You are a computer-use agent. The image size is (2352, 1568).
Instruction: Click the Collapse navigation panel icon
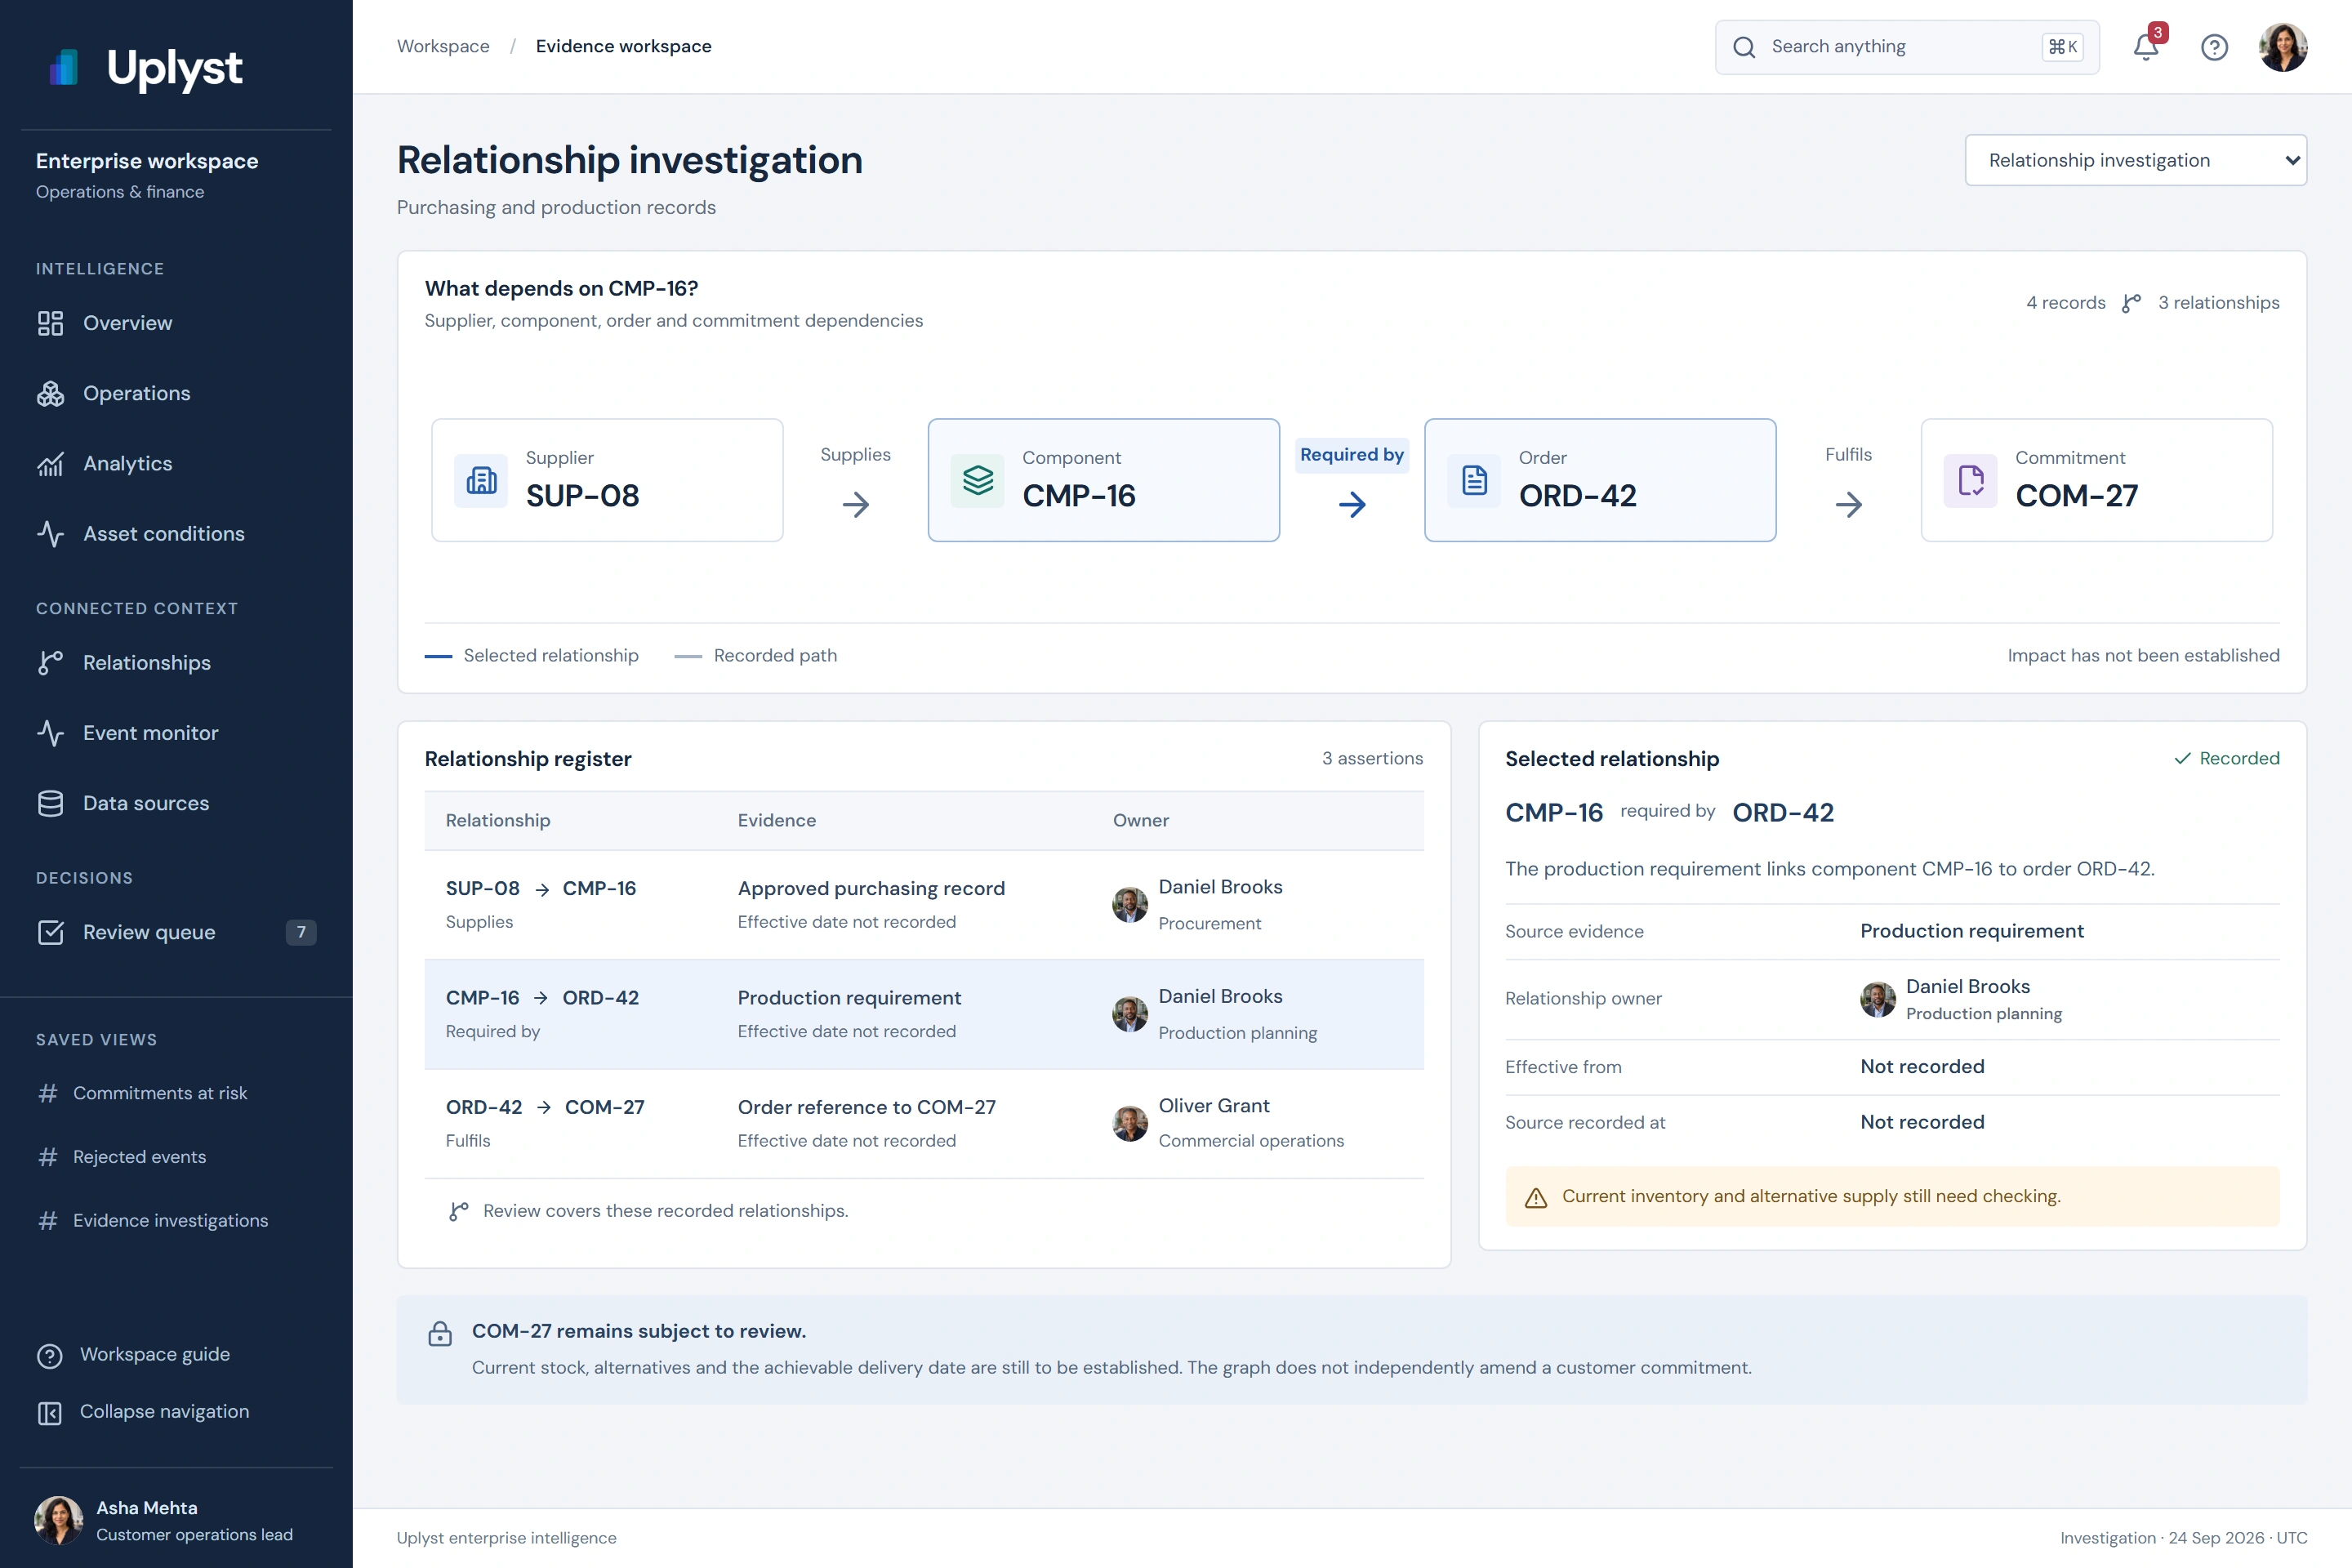tap(50, 1412)
